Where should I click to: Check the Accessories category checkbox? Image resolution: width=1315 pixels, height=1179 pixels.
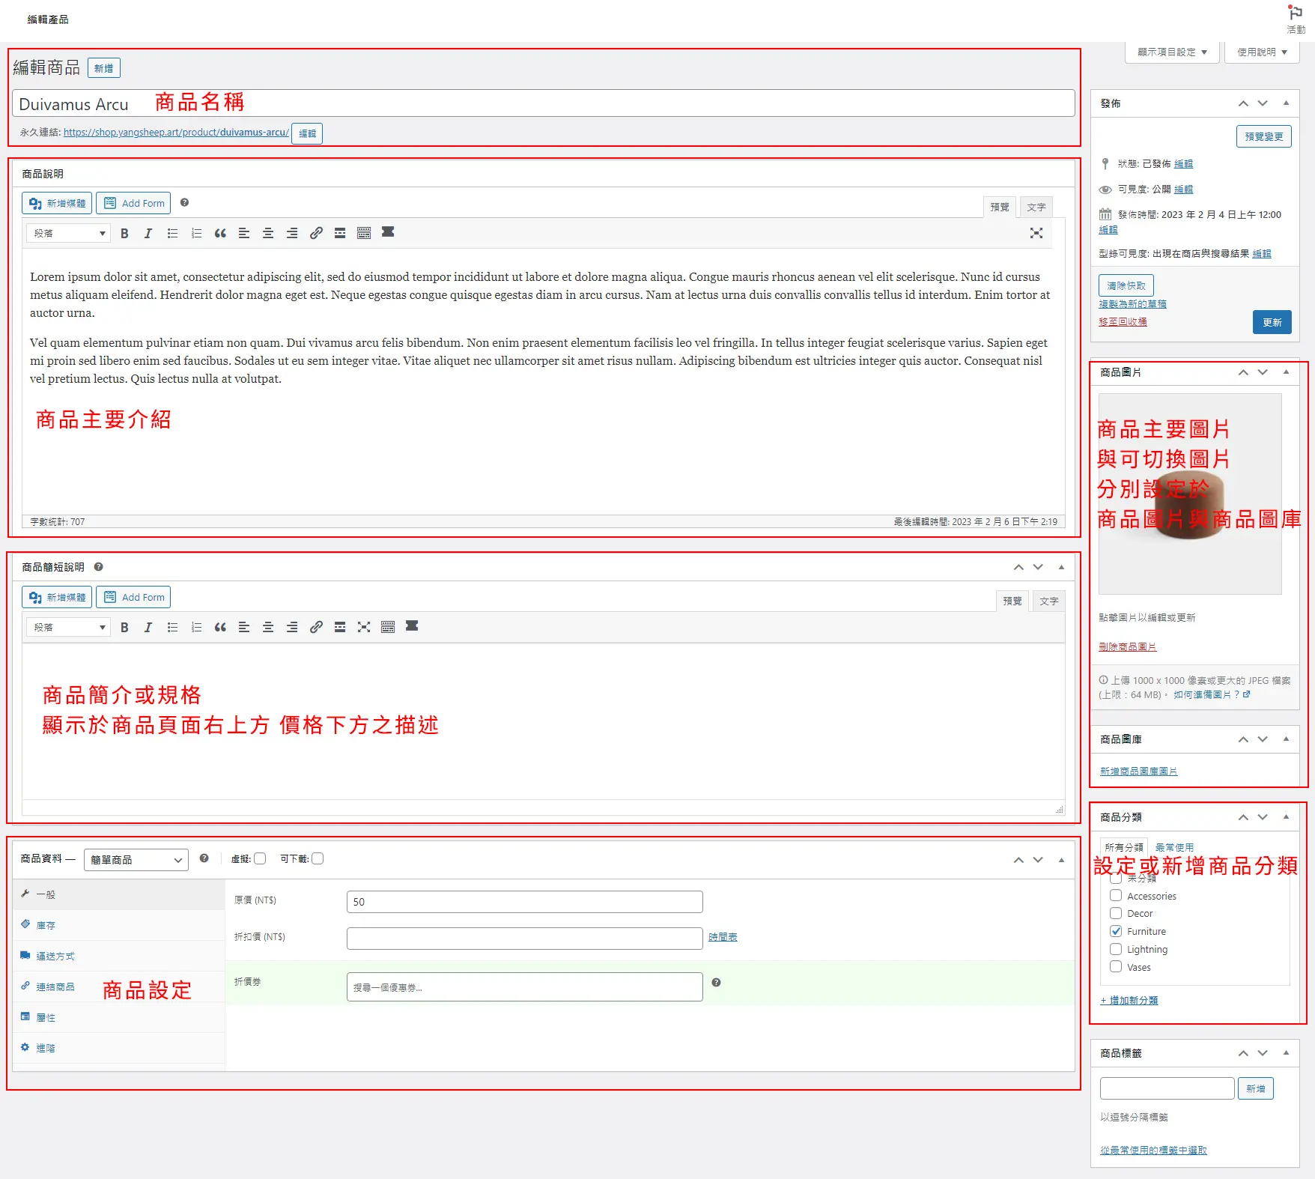pyautogui.click(x=1116, y=895)
